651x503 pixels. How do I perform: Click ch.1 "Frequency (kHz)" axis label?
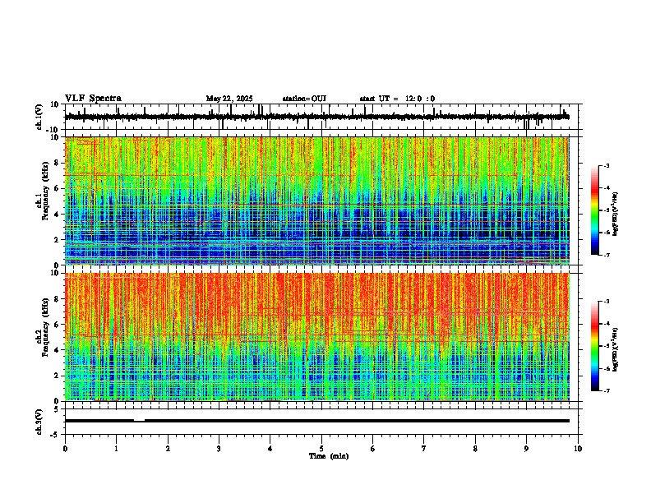(x=45, y=192)
